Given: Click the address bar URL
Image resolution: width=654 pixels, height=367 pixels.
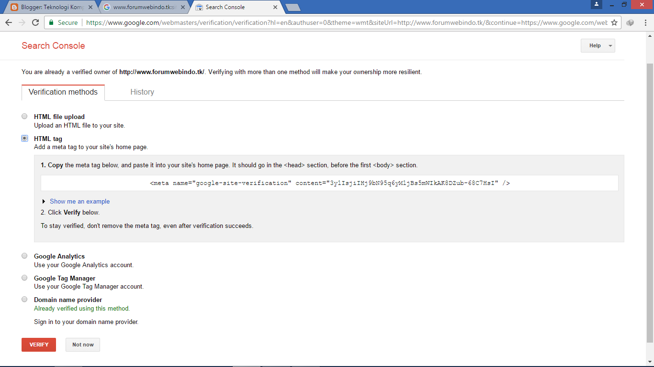Looking at the screenshot, I should pos(347,22).
